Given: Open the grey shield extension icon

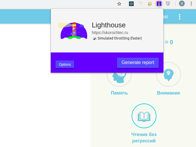Looking at the screenshot, I should pyautogui.click(x=168, y=4).
